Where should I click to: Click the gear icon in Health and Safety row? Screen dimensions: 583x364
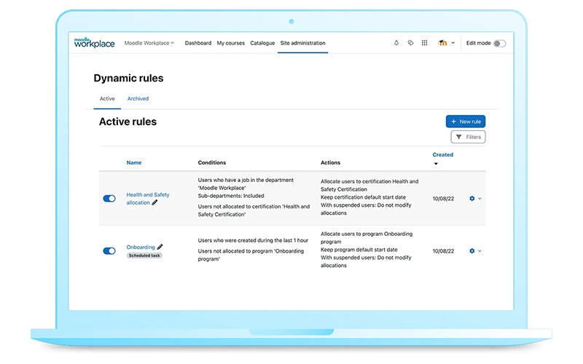point(472,198)
